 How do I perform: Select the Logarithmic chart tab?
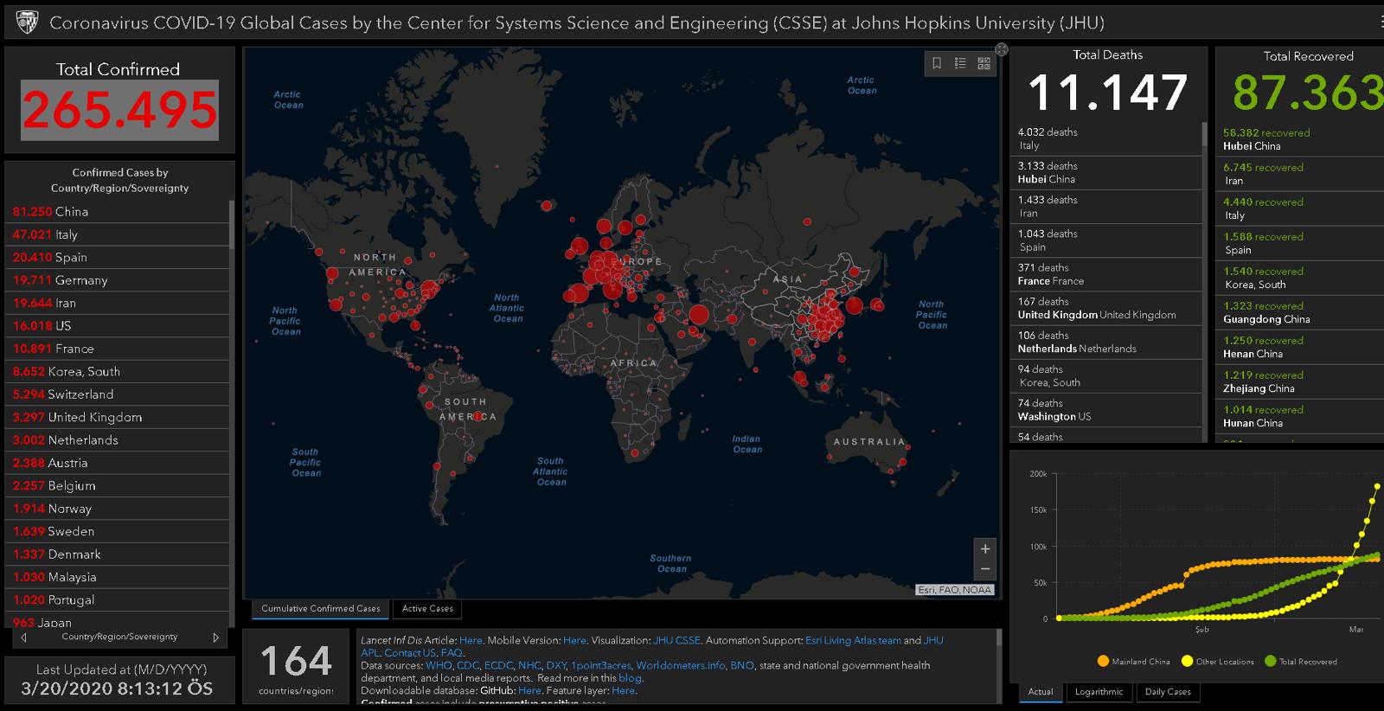click(1099, 692)
